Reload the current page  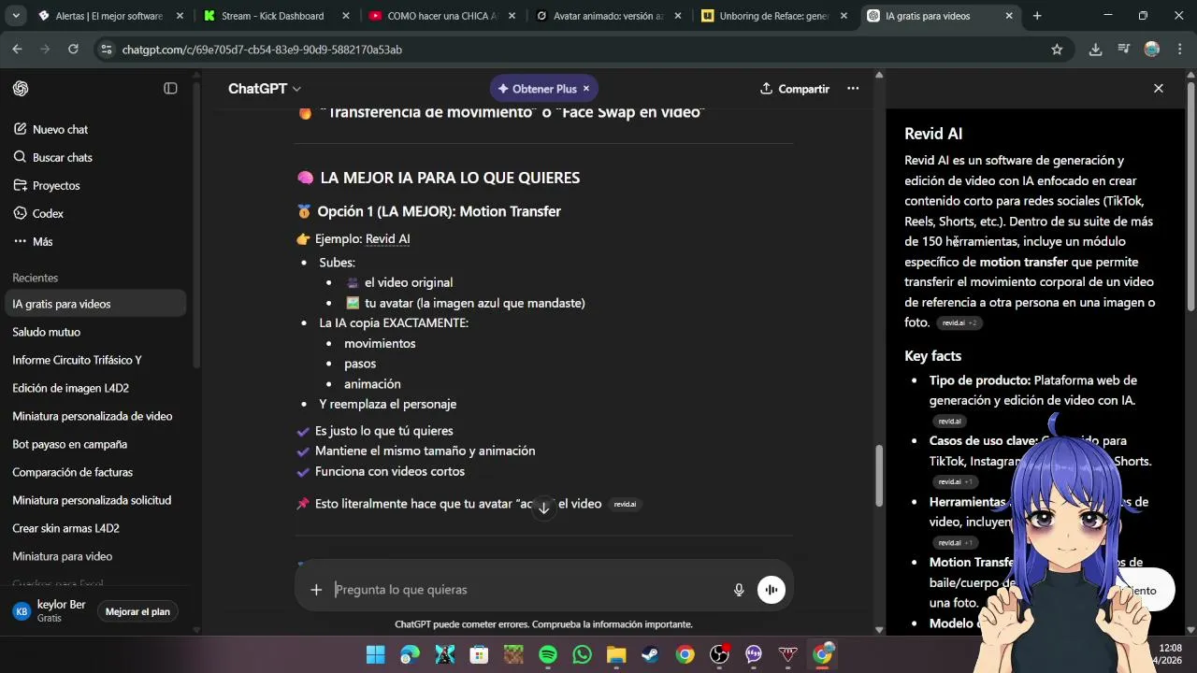click(75, 50)
